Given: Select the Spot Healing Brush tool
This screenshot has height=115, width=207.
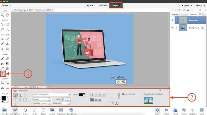Looking at the screenshot, I should click(x=7, y=39).
